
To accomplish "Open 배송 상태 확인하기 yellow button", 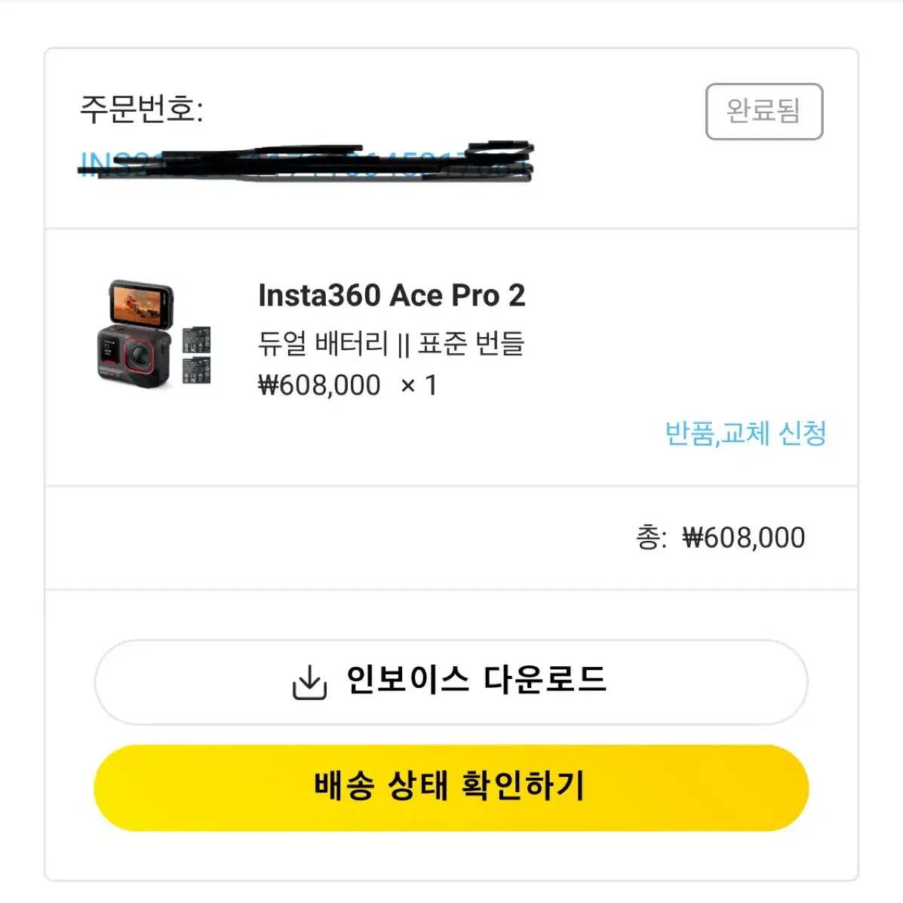I will 451,788.
